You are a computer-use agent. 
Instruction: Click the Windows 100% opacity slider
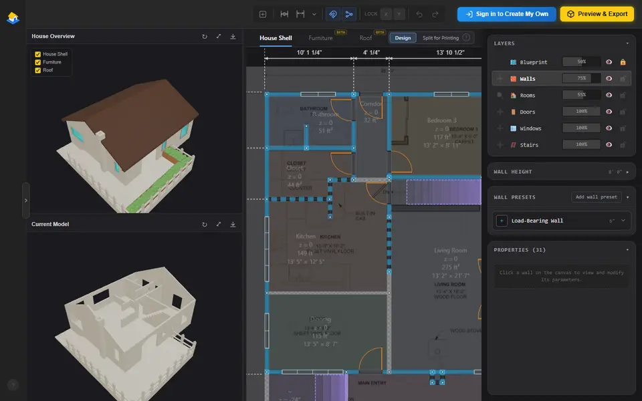(x=581, y=128)
